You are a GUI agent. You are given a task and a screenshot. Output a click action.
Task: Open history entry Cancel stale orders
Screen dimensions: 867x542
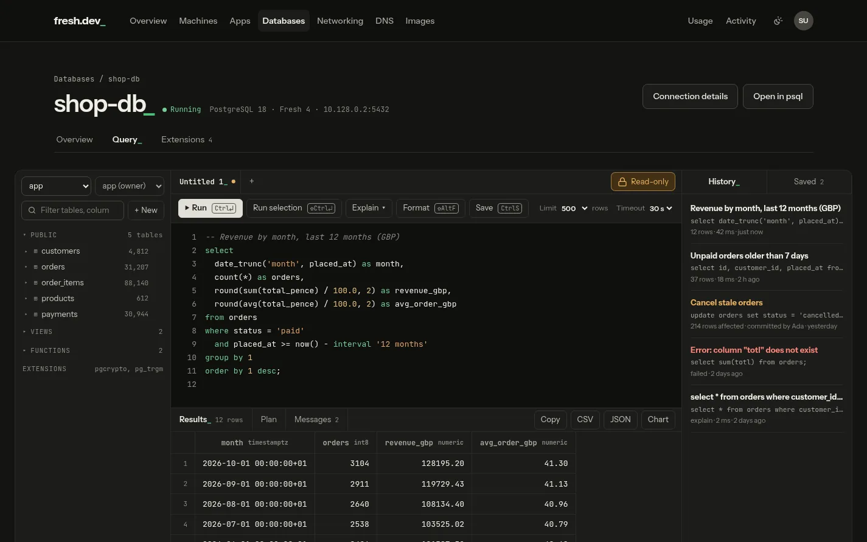pyautogui.click(x=767, y=314)
